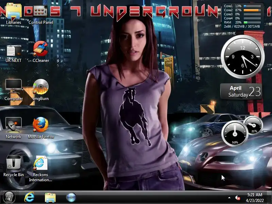The width and height of the screenshot is (272, 204).
Task: Select the Recycle Bin icon
Action: [14, 166]
